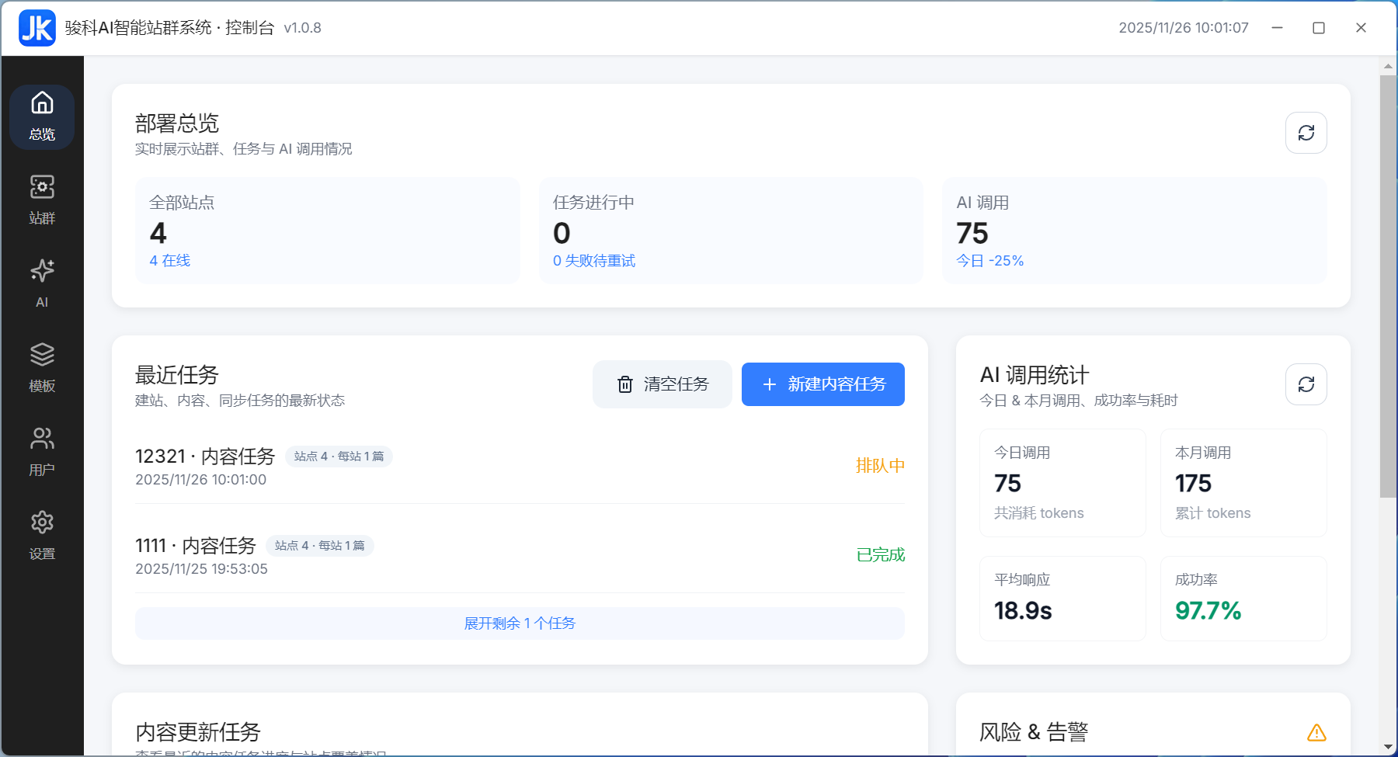Click the warning icon in 风险 & 告警
This screenshot has width=1398, height=757.
point(1315,731)
